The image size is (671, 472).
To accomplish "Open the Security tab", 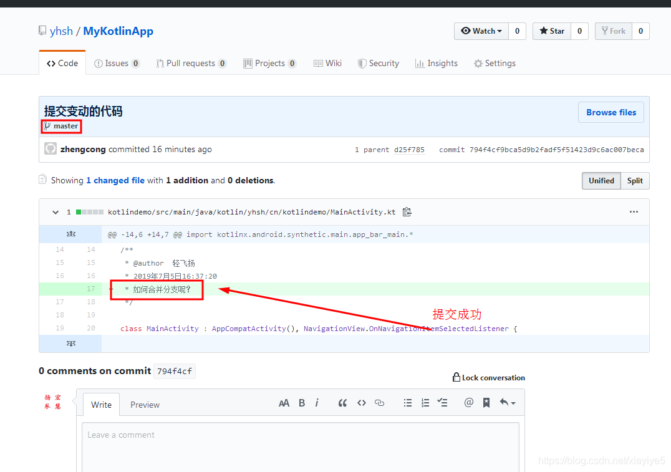I will (379, 64).
